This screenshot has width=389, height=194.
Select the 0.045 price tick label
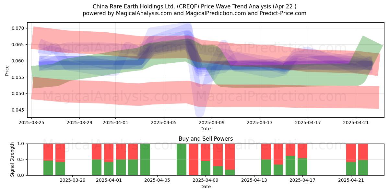tap(18, 110)
